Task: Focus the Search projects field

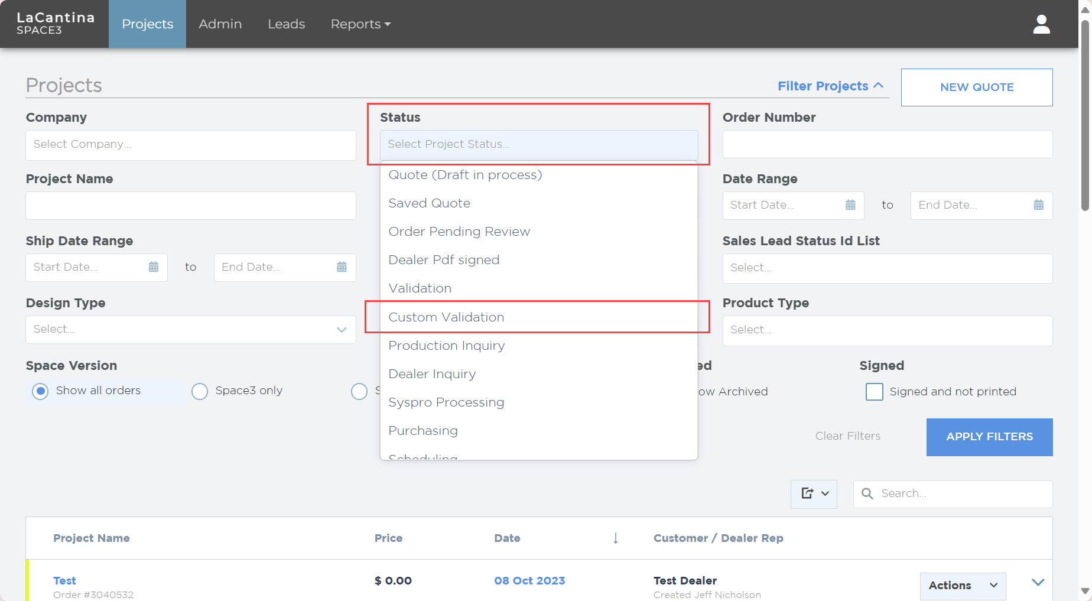Action: pos(953,493)
